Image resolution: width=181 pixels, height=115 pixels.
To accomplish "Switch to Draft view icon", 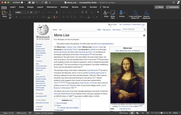I will point(148,113).
